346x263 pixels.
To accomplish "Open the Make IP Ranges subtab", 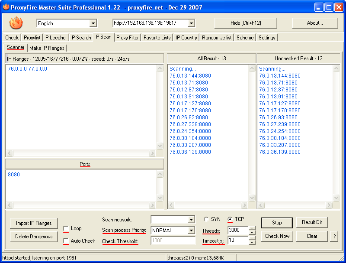I will pyautogui.click(x=47, y=48).
